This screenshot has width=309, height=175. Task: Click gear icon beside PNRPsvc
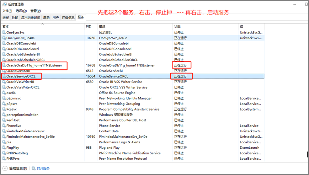tap(4, 158)
